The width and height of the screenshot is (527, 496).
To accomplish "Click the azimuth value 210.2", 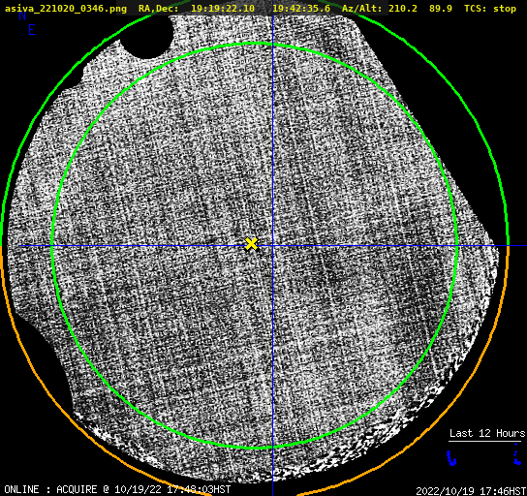I will point(403,9).
